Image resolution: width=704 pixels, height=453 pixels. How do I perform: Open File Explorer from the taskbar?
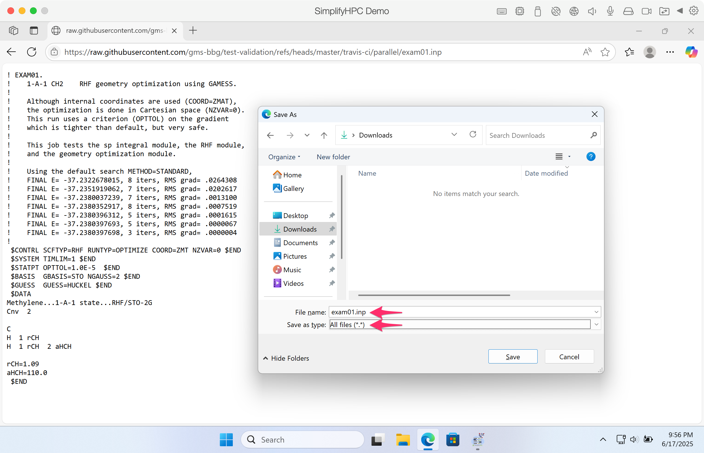tap(403, 440)
